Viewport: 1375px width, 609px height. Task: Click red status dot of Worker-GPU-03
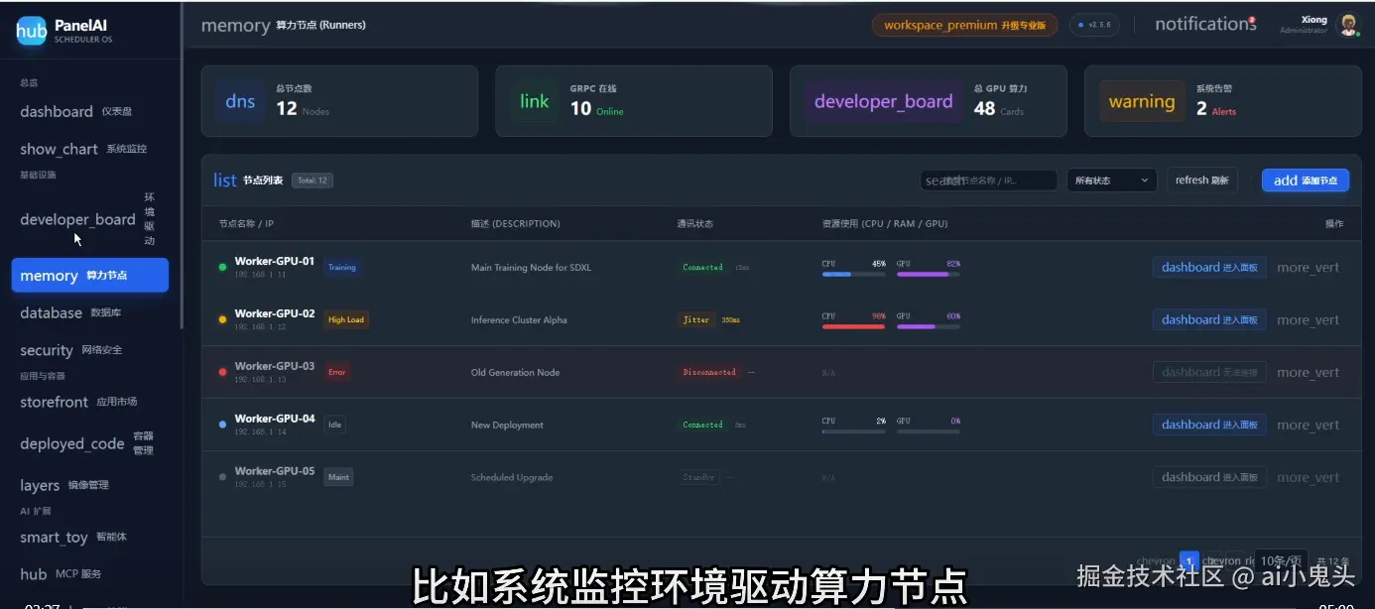coord(222,372)
